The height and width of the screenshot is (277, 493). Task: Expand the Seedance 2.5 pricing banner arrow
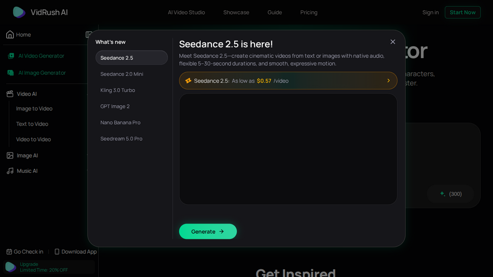(x=389, y=81)
